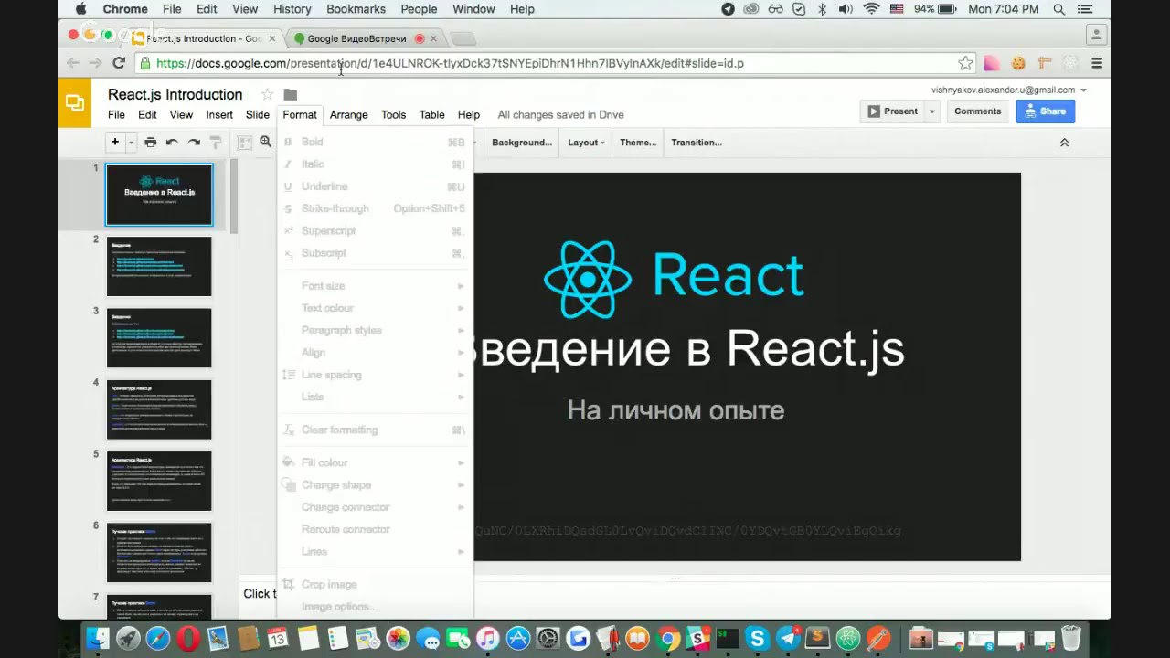Open the File menu
This screenshot has height=658, width=1170.
click(x=116, y=114)
